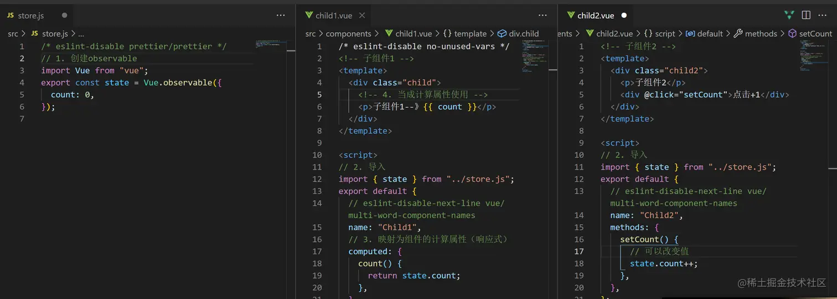The width and height of the screenshot is (837, 299).
Task: Click '/* eslint-disable no-unused-vars */' comment
Action: click(x=424, y=46)
